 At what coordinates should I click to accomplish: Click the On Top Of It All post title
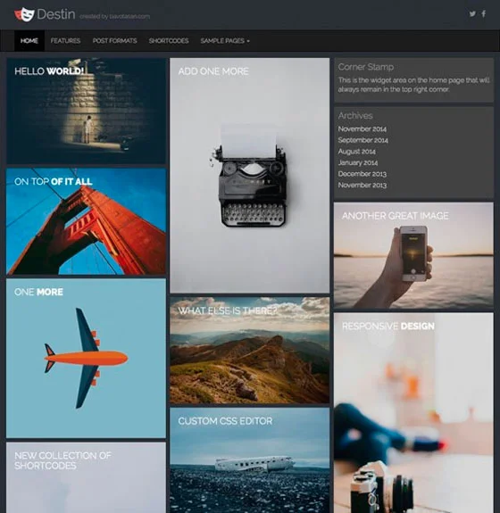[54, 182]
